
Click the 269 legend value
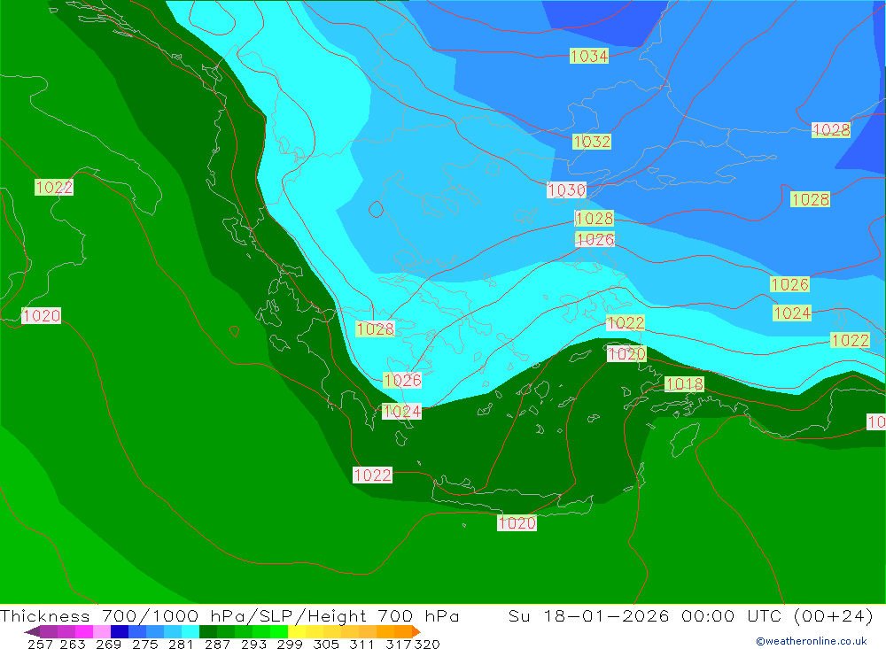click(x=108, y=644)
